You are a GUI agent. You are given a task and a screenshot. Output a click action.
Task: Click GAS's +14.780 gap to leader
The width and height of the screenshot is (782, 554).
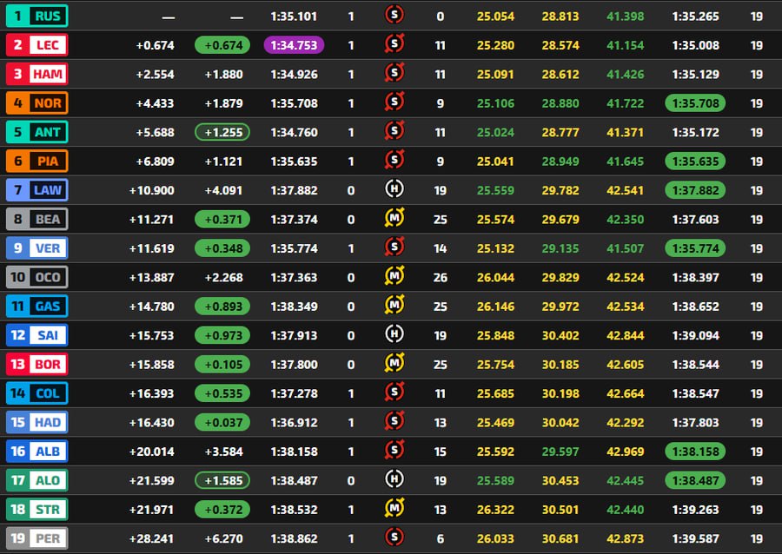(151, 307)
